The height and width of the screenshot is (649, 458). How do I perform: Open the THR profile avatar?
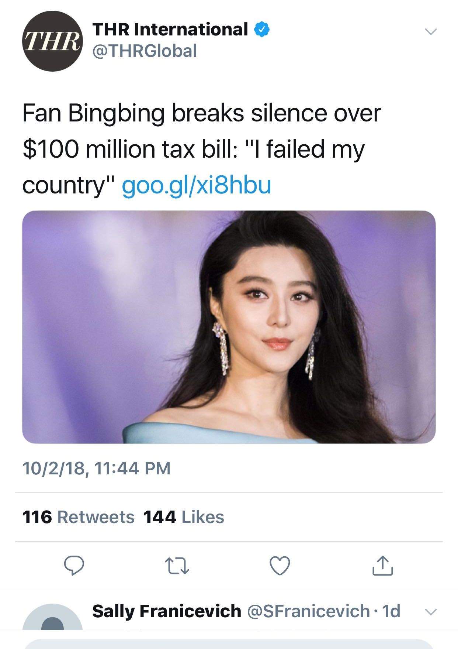pos(52,41)
